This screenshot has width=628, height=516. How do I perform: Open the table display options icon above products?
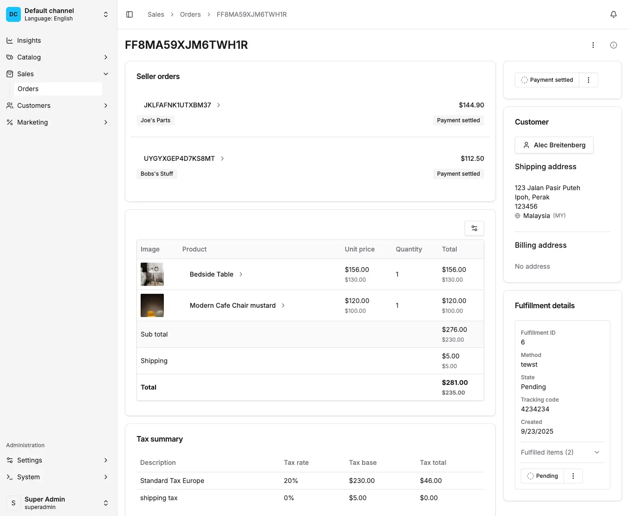(x=474, y=228)
